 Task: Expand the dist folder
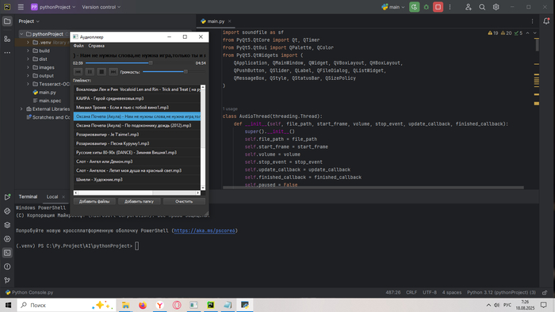(28, 59)
